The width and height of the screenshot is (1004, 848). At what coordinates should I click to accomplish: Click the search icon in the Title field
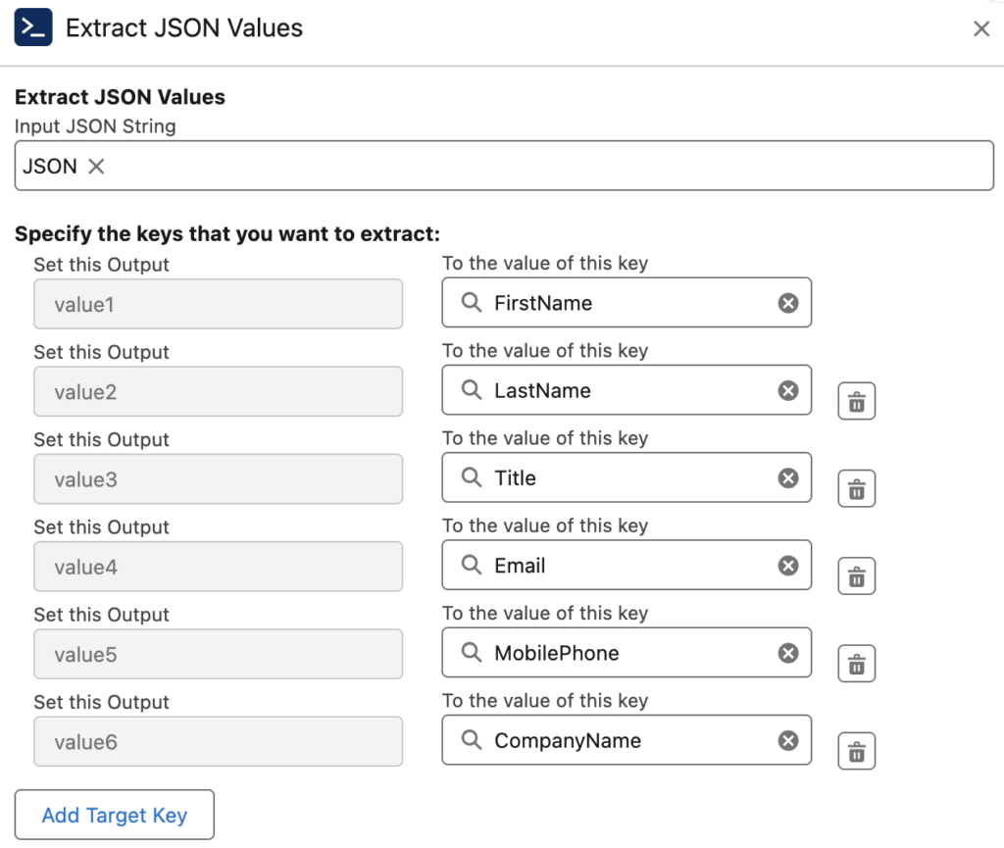470,477
